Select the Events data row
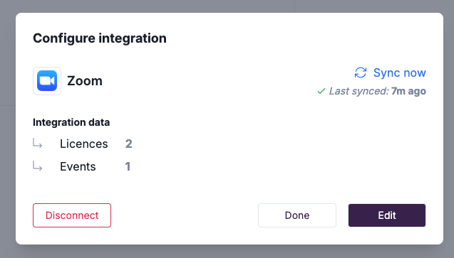 tap(82, 166)
